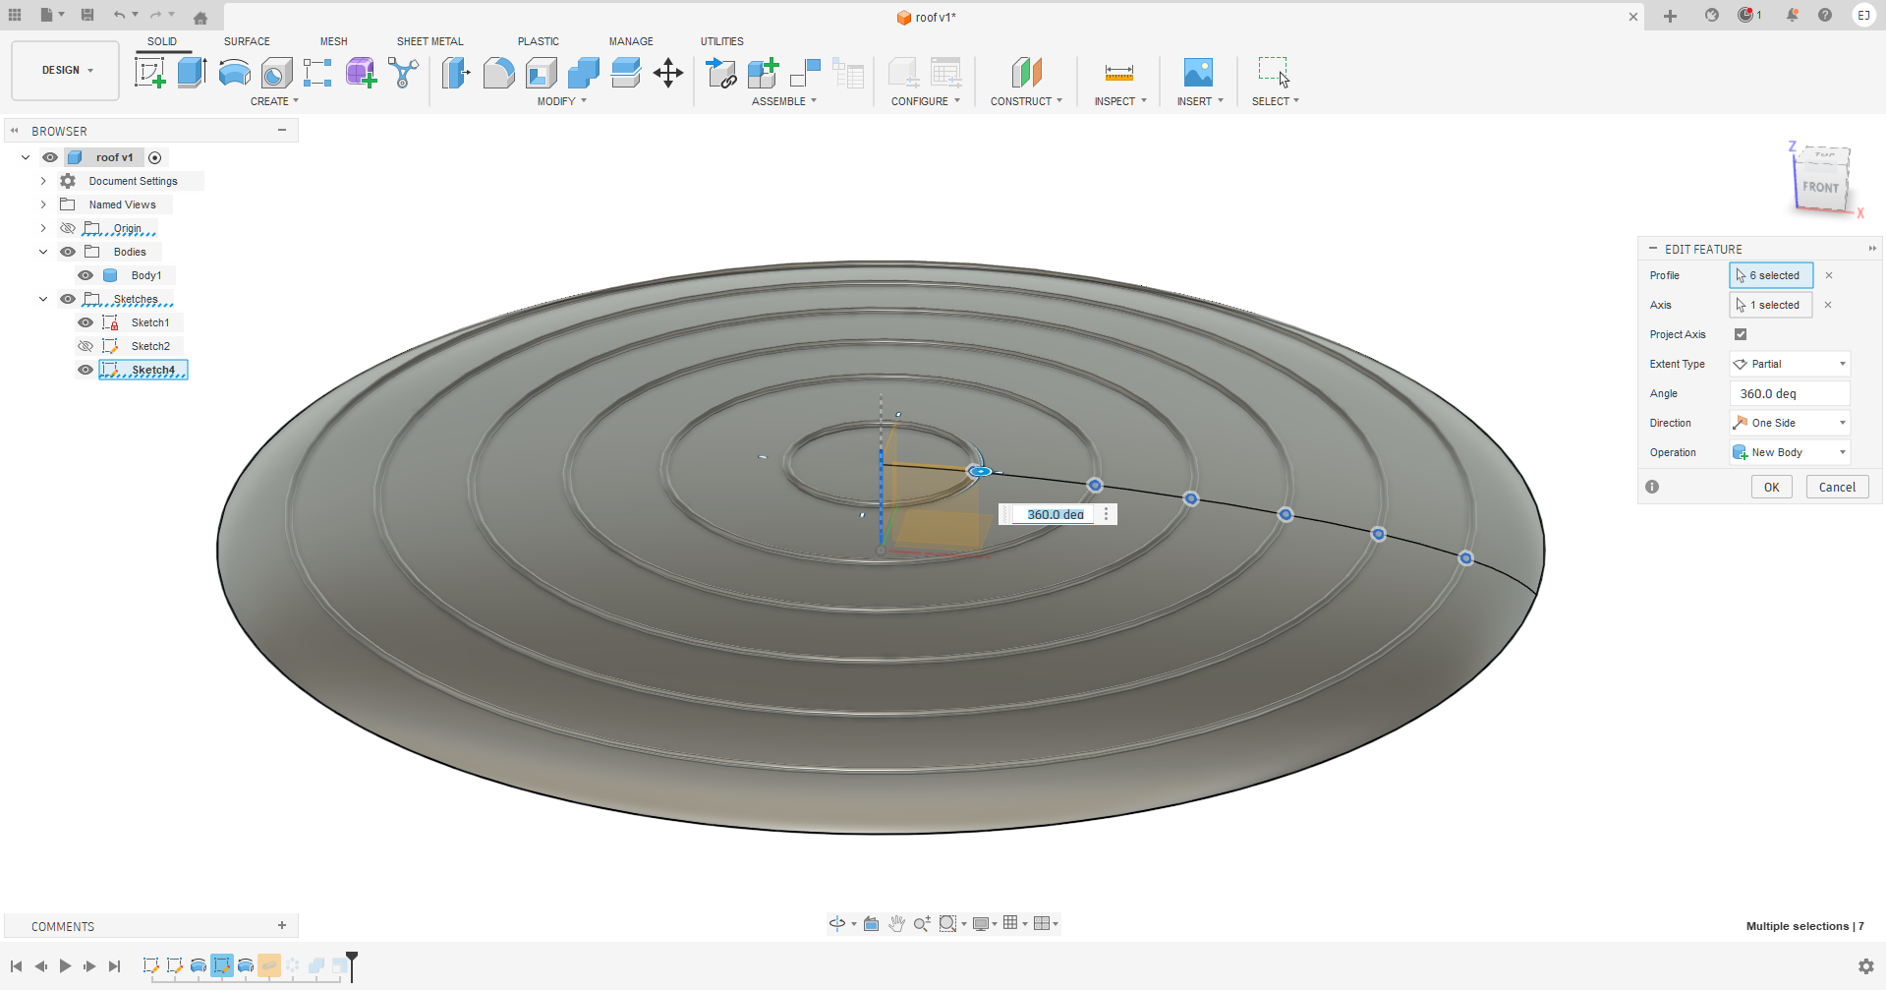The width and height of the screenshot is (1886, 990).
Task: Play the timeline
Action: 65,966
